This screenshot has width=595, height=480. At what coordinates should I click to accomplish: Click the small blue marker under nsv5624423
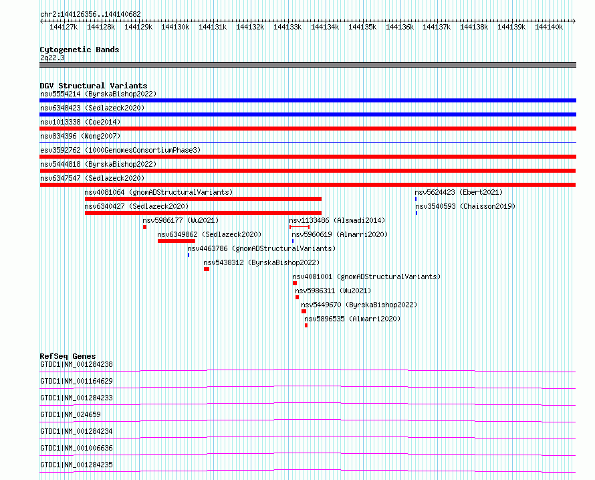[x=416, y=199]
